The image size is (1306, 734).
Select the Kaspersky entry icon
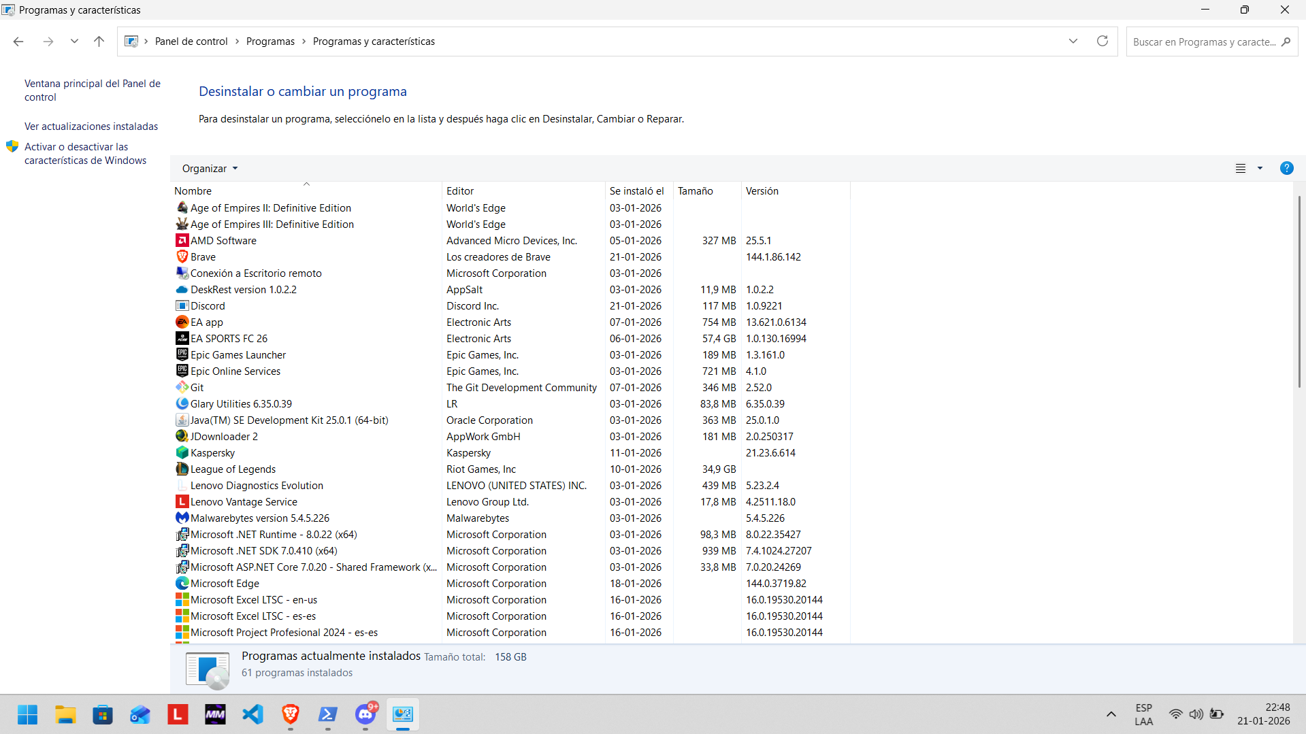tap(182, 453)
